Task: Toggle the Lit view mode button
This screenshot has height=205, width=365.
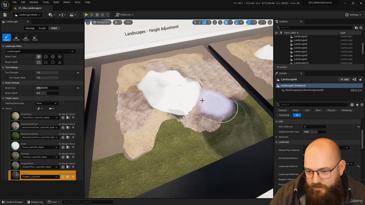Action: pos(117,22)
